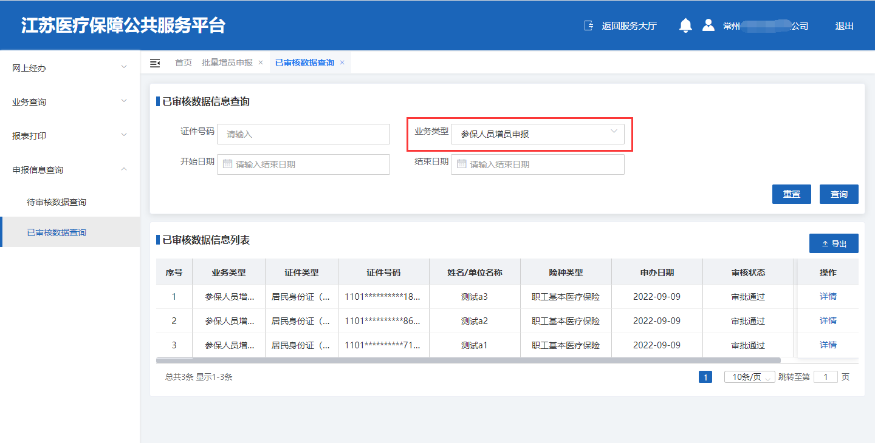
Task: Close the 批量增员申报 tab
Action: 261,63
